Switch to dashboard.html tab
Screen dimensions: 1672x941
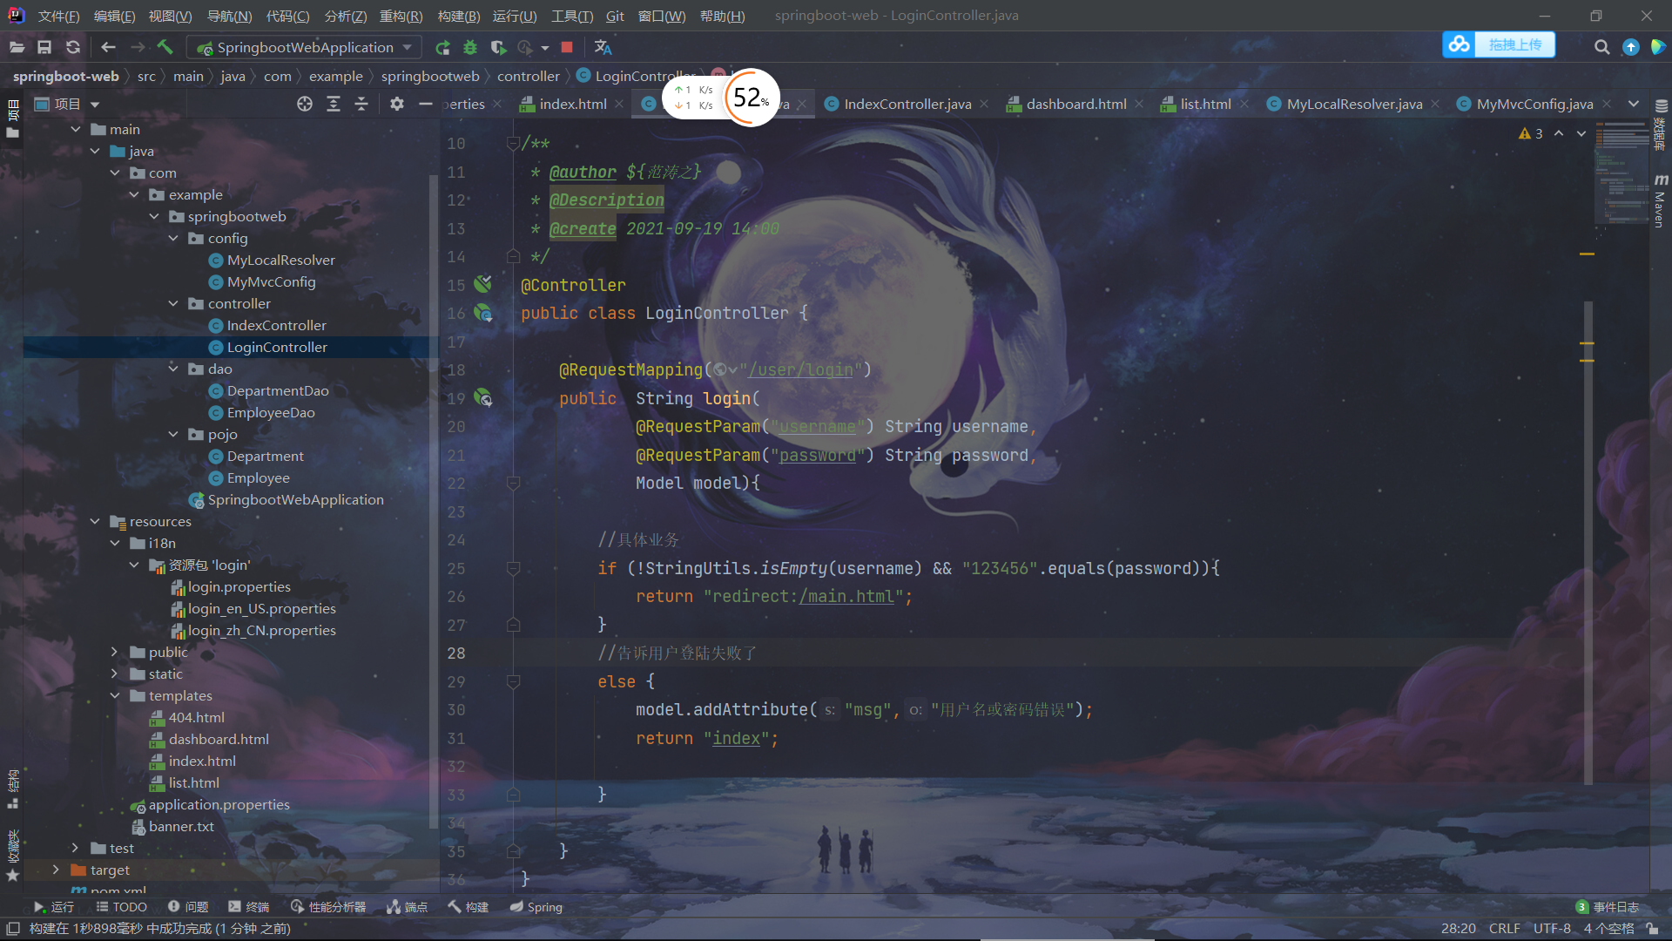(x=1076, y=104)
